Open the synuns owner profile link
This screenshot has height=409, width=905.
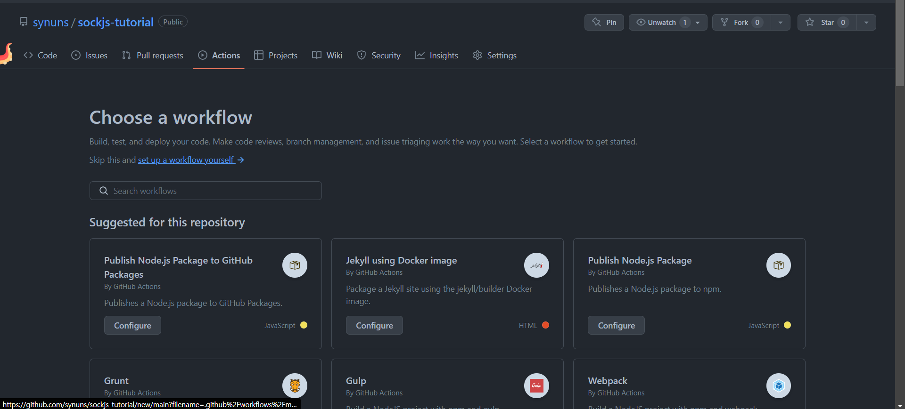pos(51,22)
